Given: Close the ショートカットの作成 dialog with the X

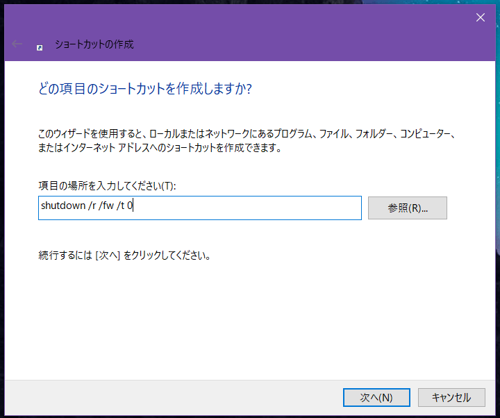Looking at the screenshot, I should (481, 17).
